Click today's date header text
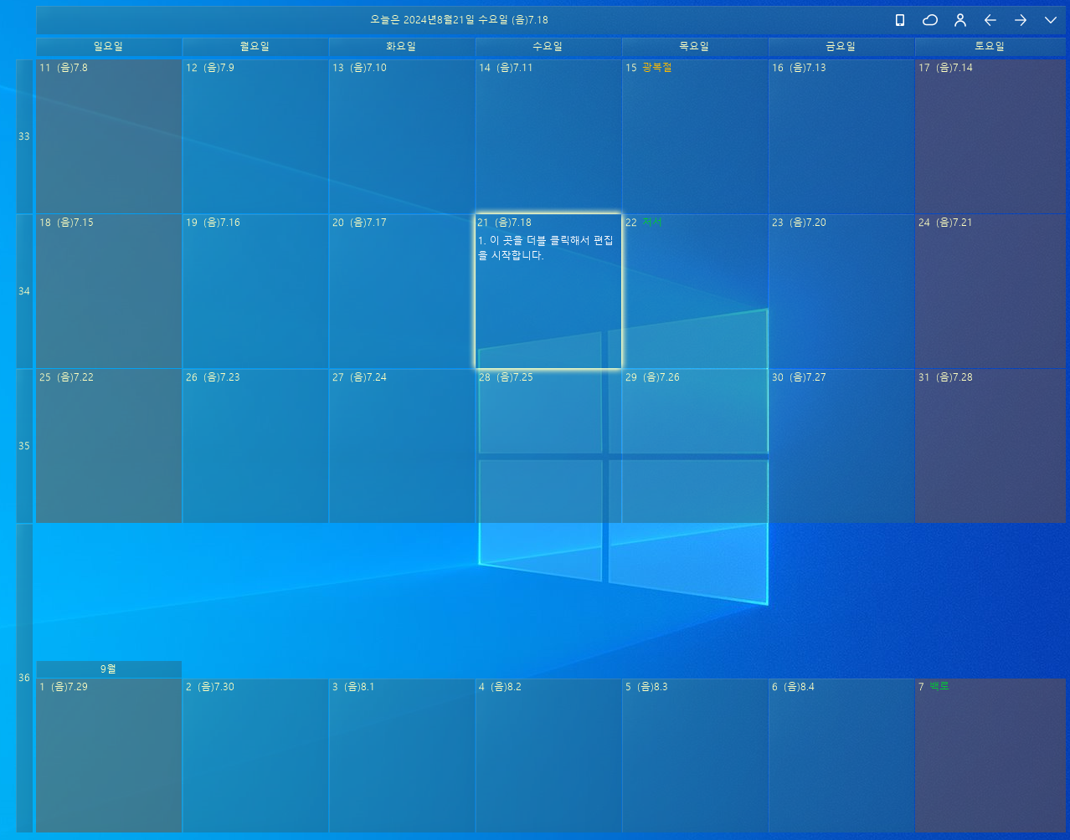The image size is (1070, 840). click(459, 19)
